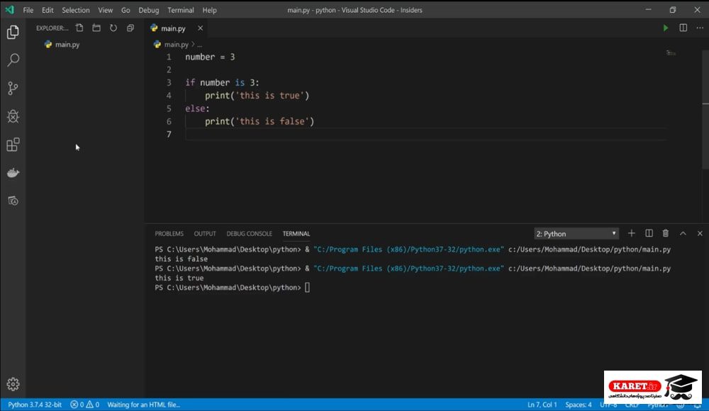Click the breadcrumb ellipsis after main.py

pos(199,45)
